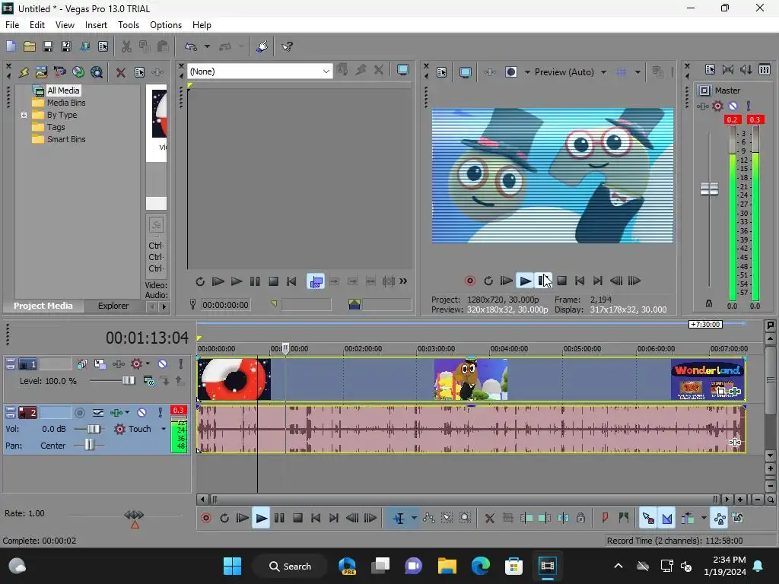
Task: Select the Media Bins folder
Action: 66,103
